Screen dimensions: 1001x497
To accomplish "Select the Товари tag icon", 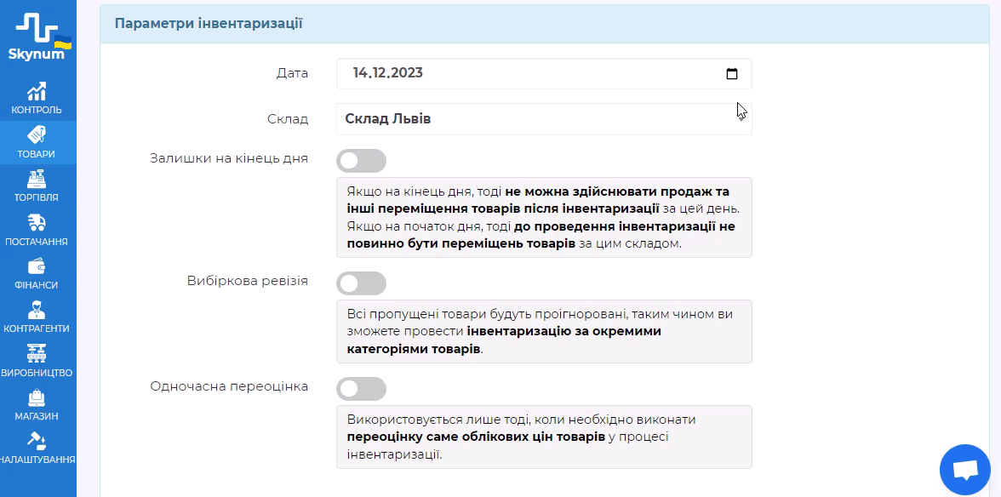I will (37, 135).
